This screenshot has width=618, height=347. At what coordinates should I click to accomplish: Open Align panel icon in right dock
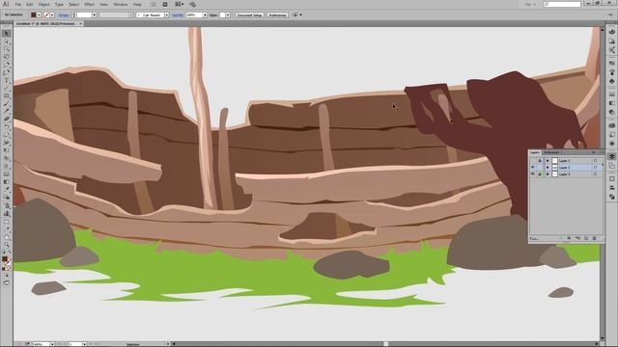(611, 188)
